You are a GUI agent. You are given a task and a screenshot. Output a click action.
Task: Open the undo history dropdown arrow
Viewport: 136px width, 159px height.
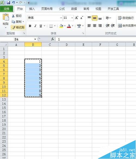tap(17, 2)
